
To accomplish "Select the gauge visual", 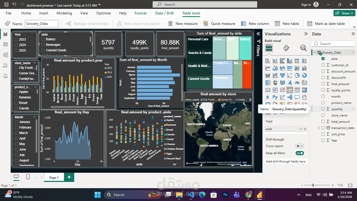I will click(297, 82).
